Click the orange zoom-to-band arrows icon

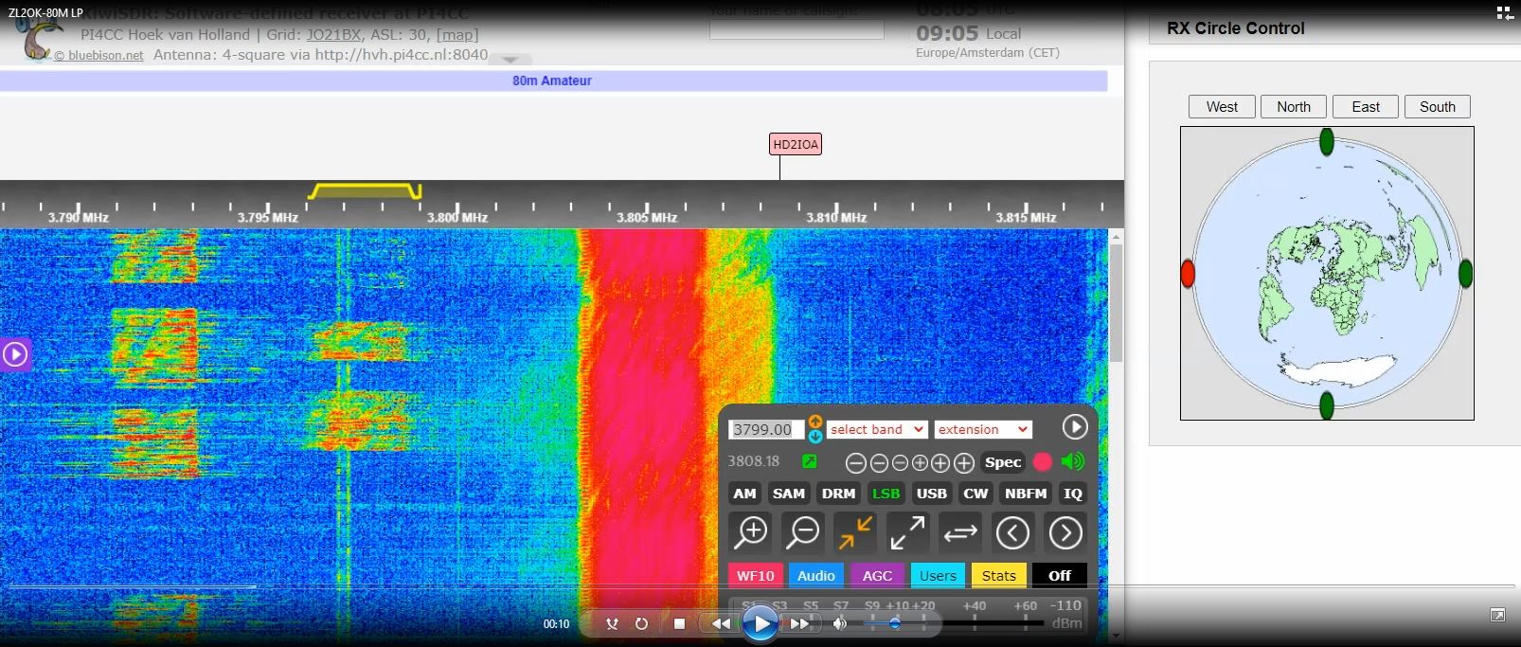pyautogui.click(x=854, y=533)
